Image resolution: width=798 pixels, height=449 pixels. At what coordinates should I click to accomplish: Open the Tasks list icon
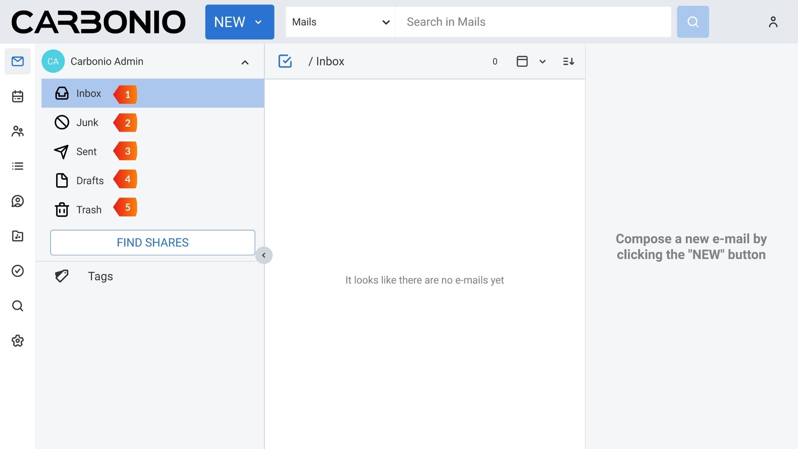pos(17,166)
